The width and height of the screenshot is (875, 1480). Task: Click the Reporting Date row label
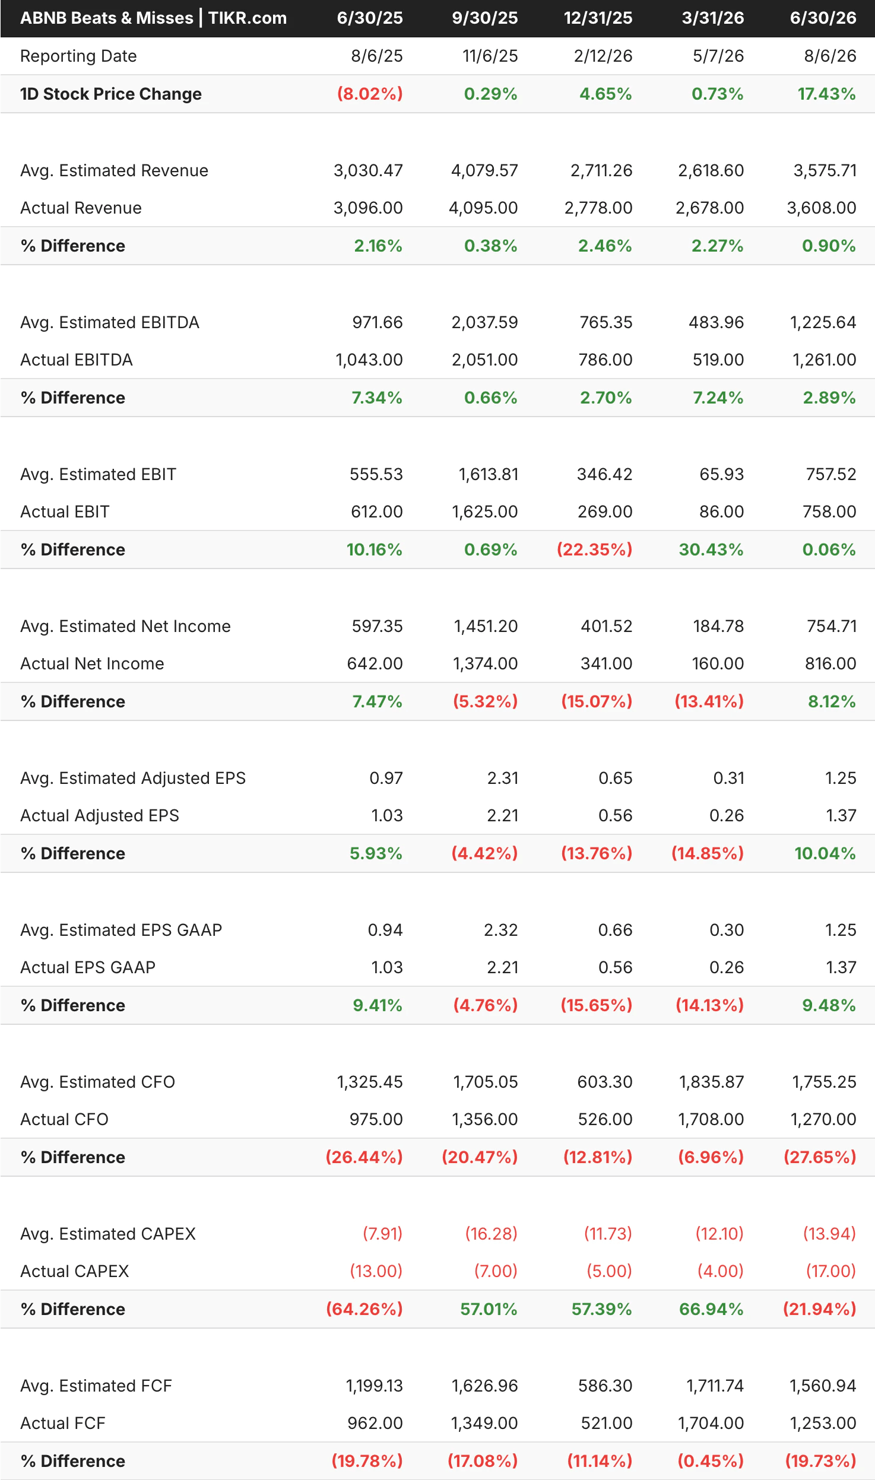pyautogui.click(x=78, y=56)
